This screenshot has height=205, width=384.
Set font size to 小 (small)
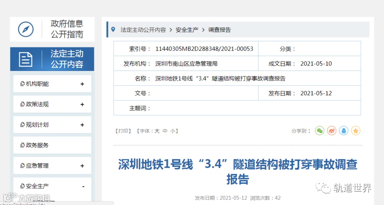coord(173,131)
